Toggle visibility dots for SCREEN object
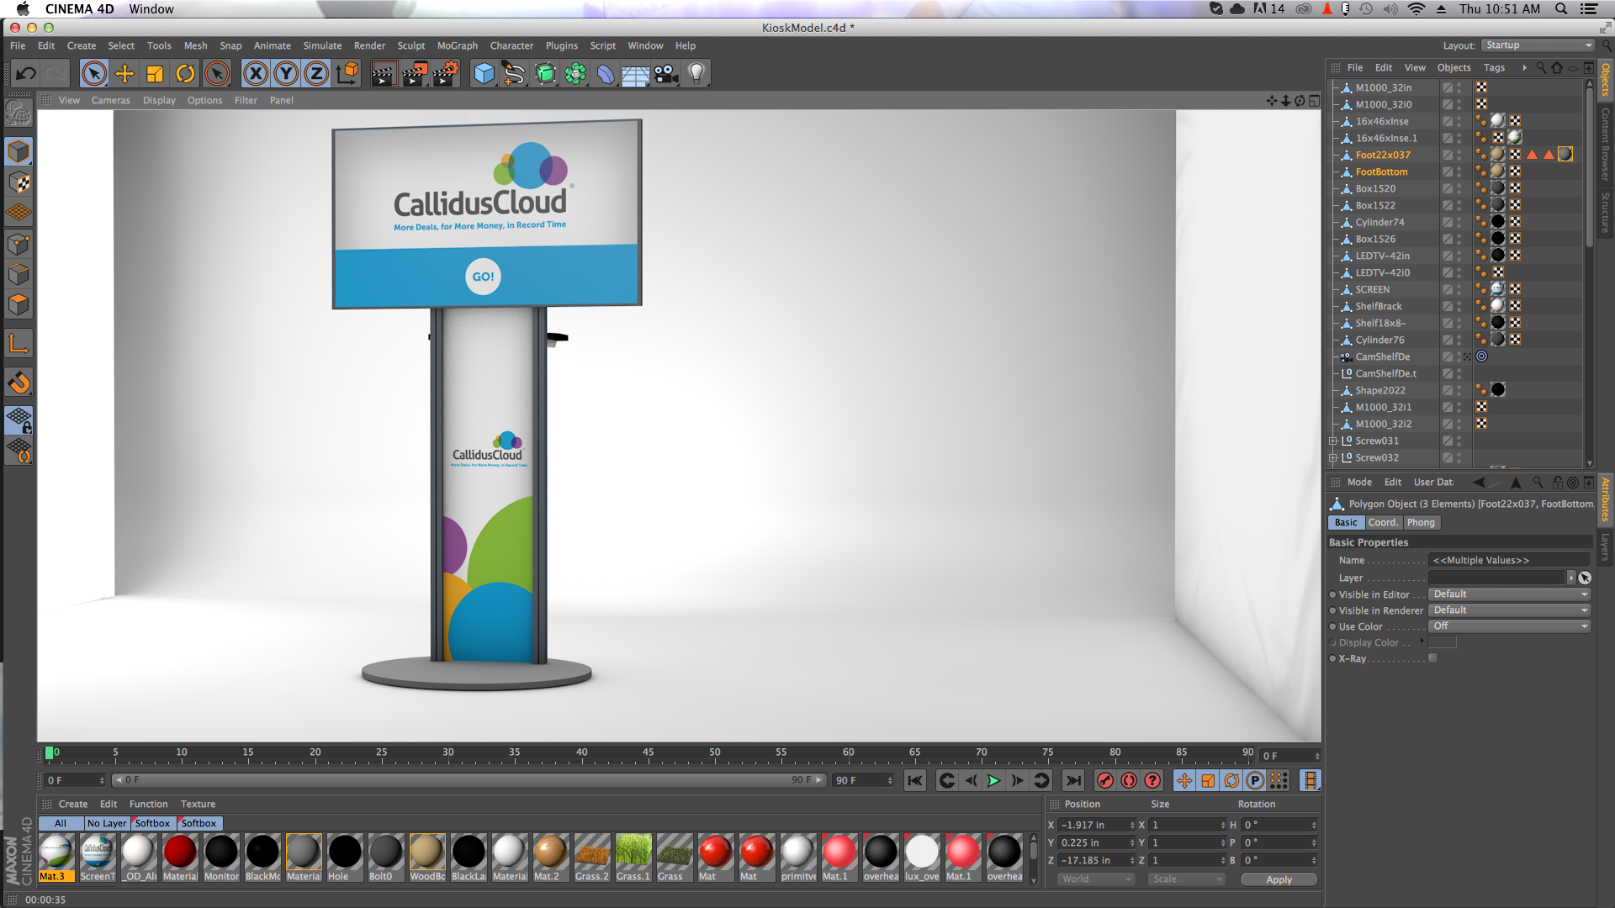The height and width of the screenshot is (908, 1615). tap(1459, 289)
